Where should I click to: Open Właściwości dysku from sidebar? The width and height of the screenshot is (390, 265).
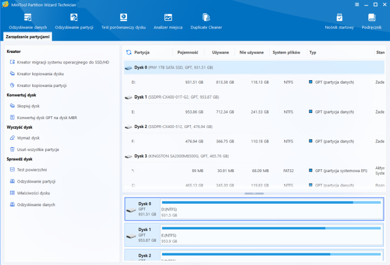click(x=33, y=193)
